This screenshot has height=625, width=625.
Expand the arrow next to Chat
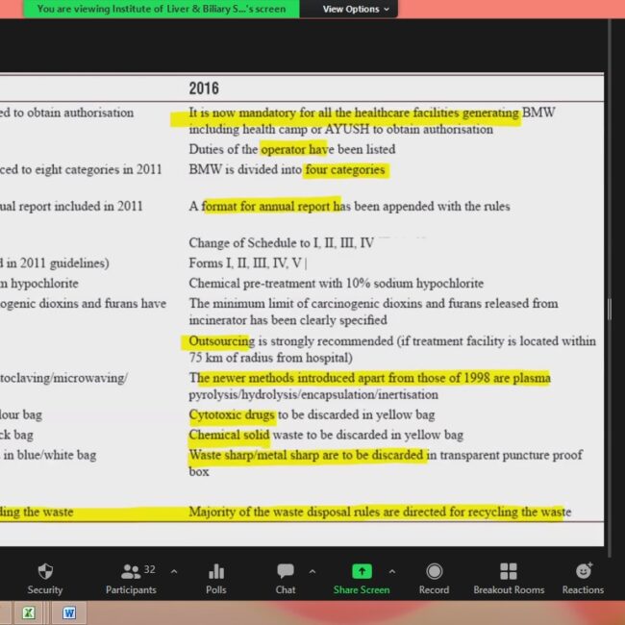click(312, 571)
